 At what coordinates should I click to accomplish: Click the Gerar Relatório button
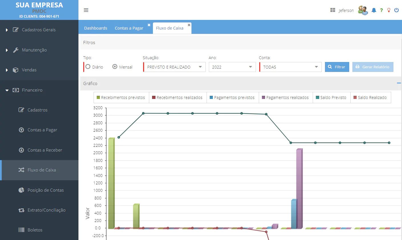pos(373,67)
